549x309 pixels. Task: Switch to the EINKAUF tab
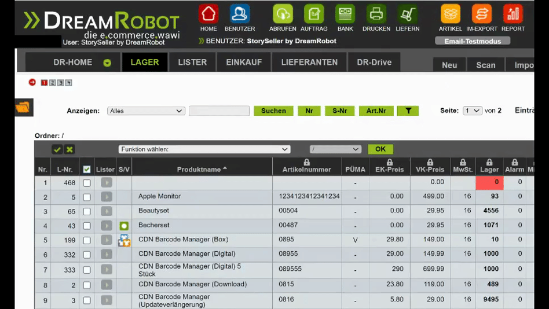coord(244,62)
